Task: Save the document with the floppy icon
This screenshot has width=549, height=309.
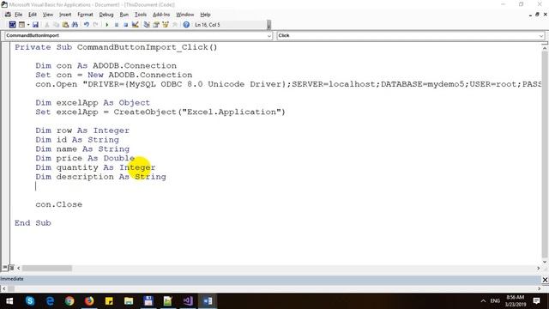Action: pyautogui.click(x=35, y=25)
